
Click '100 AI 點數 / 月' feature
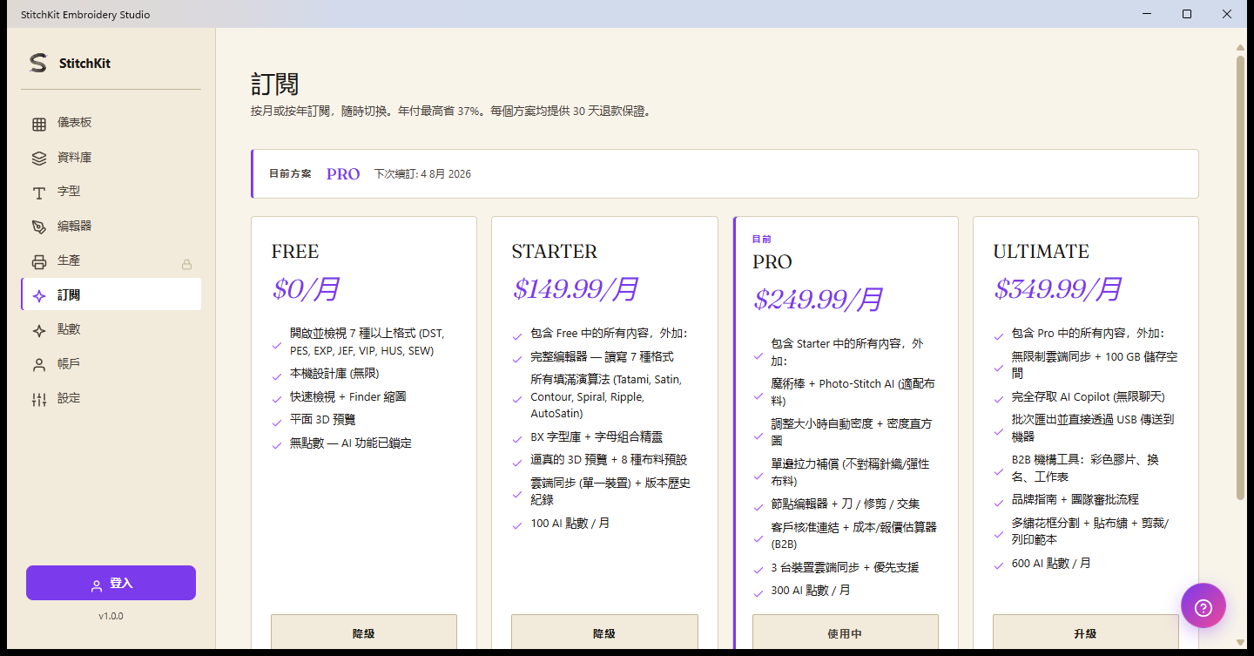(570, 524)
